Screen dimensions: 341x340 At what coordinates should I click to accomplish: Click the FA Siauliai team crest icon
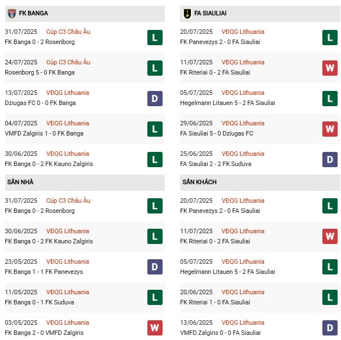(x=187, y=13)
